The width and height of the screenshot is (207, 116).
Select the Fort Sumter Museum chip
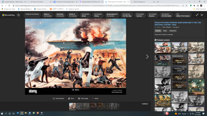pos(152,15)
